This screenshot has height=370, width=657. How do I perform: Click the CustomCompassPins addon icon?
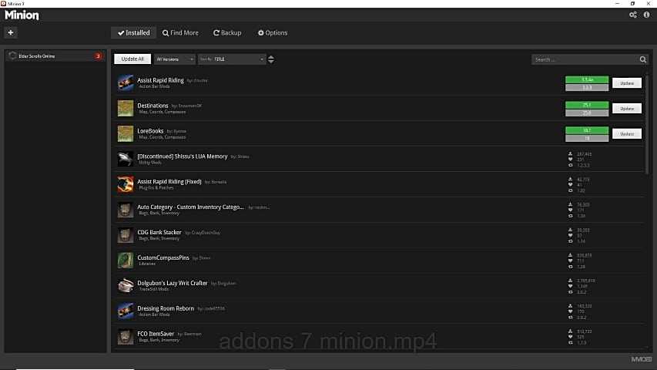click(125, 261)
